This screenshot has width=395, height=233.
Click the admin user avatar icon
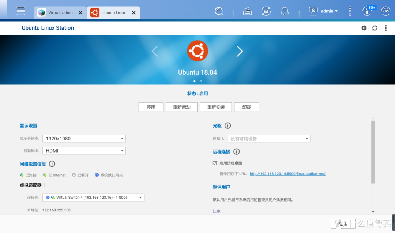tap(313, 11)
